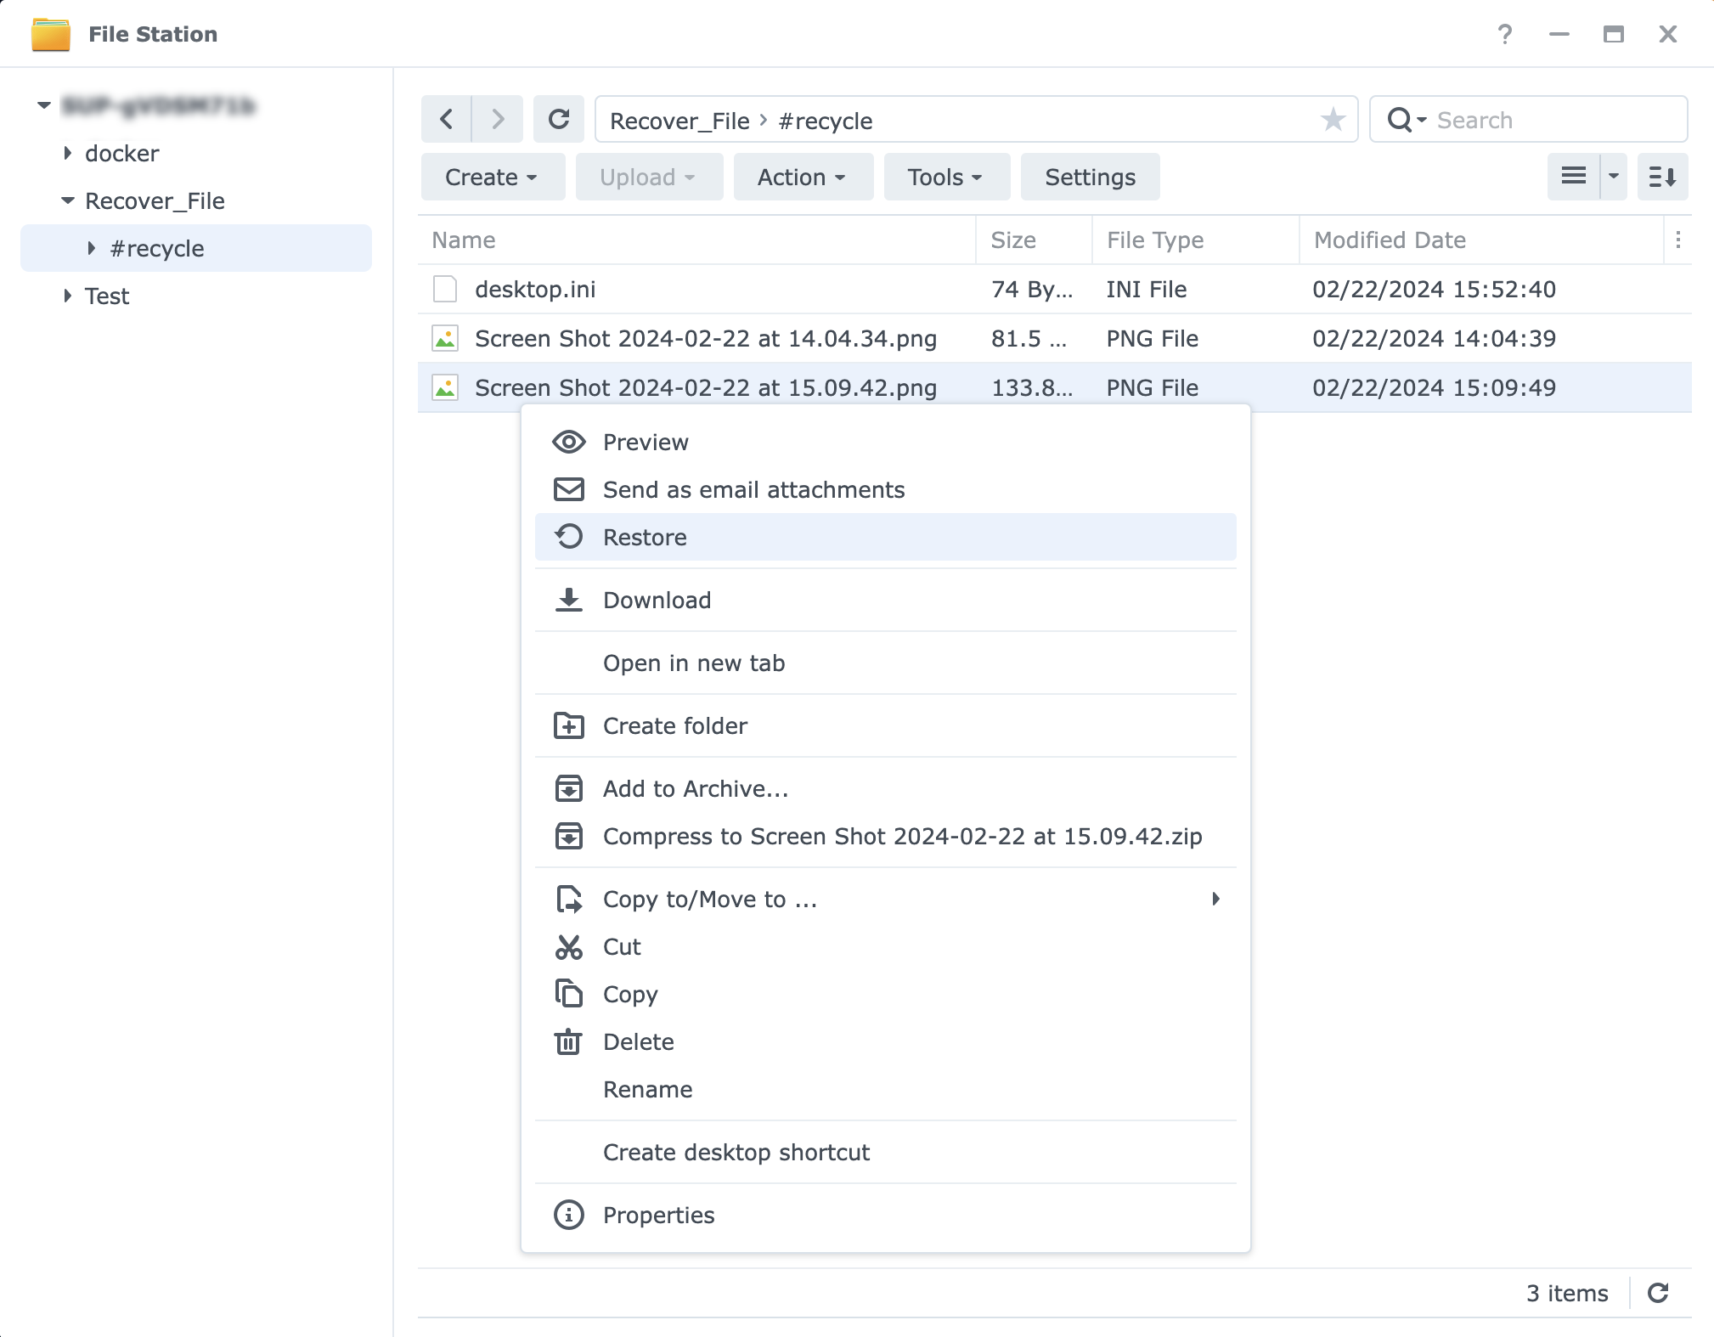Click the Settings button in toolbar
The height and width of the screenshot is (1337, 1714).
pos(1091,177)
